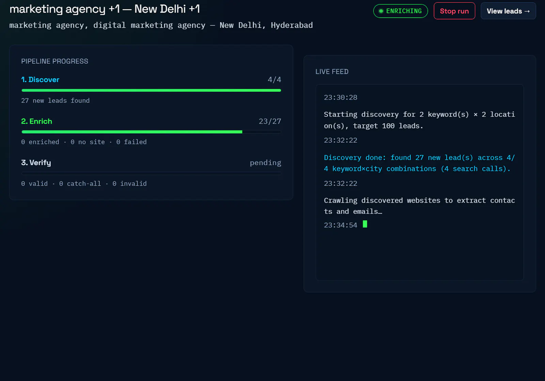Click the Stop run button
The image size is (545, 381).
pos(454,11)
